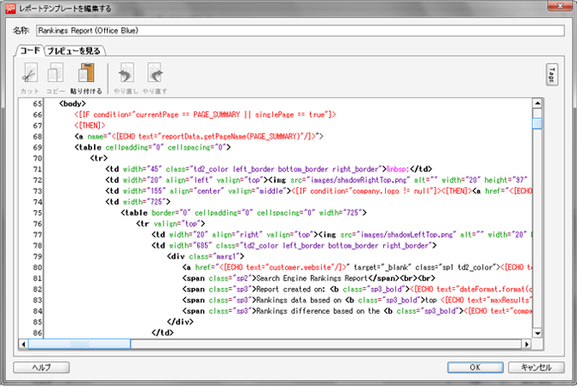Click "Rankings data based on" text on line 83
The width and height of the screenshot is (577, 387).
tap(299, 300)
